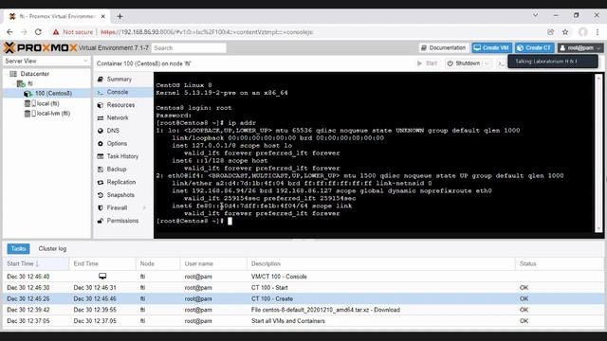The image size is (607, 341).
Task: Sort by End Time column
Action: (102, 263)
